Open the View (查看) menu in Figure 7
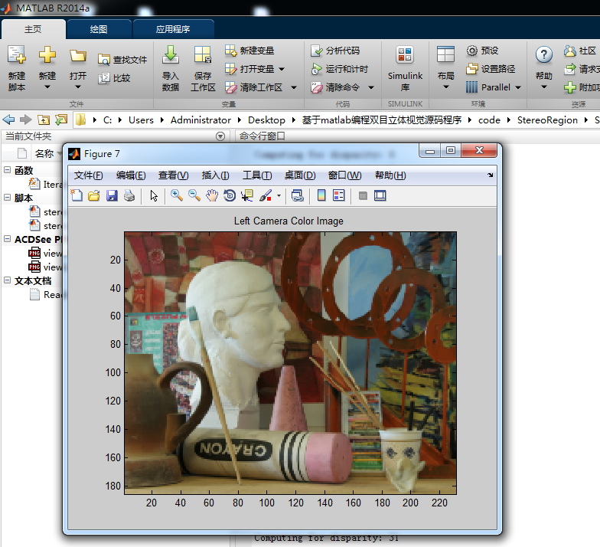This screenshot has height=547, width=600. pos(173,175)
